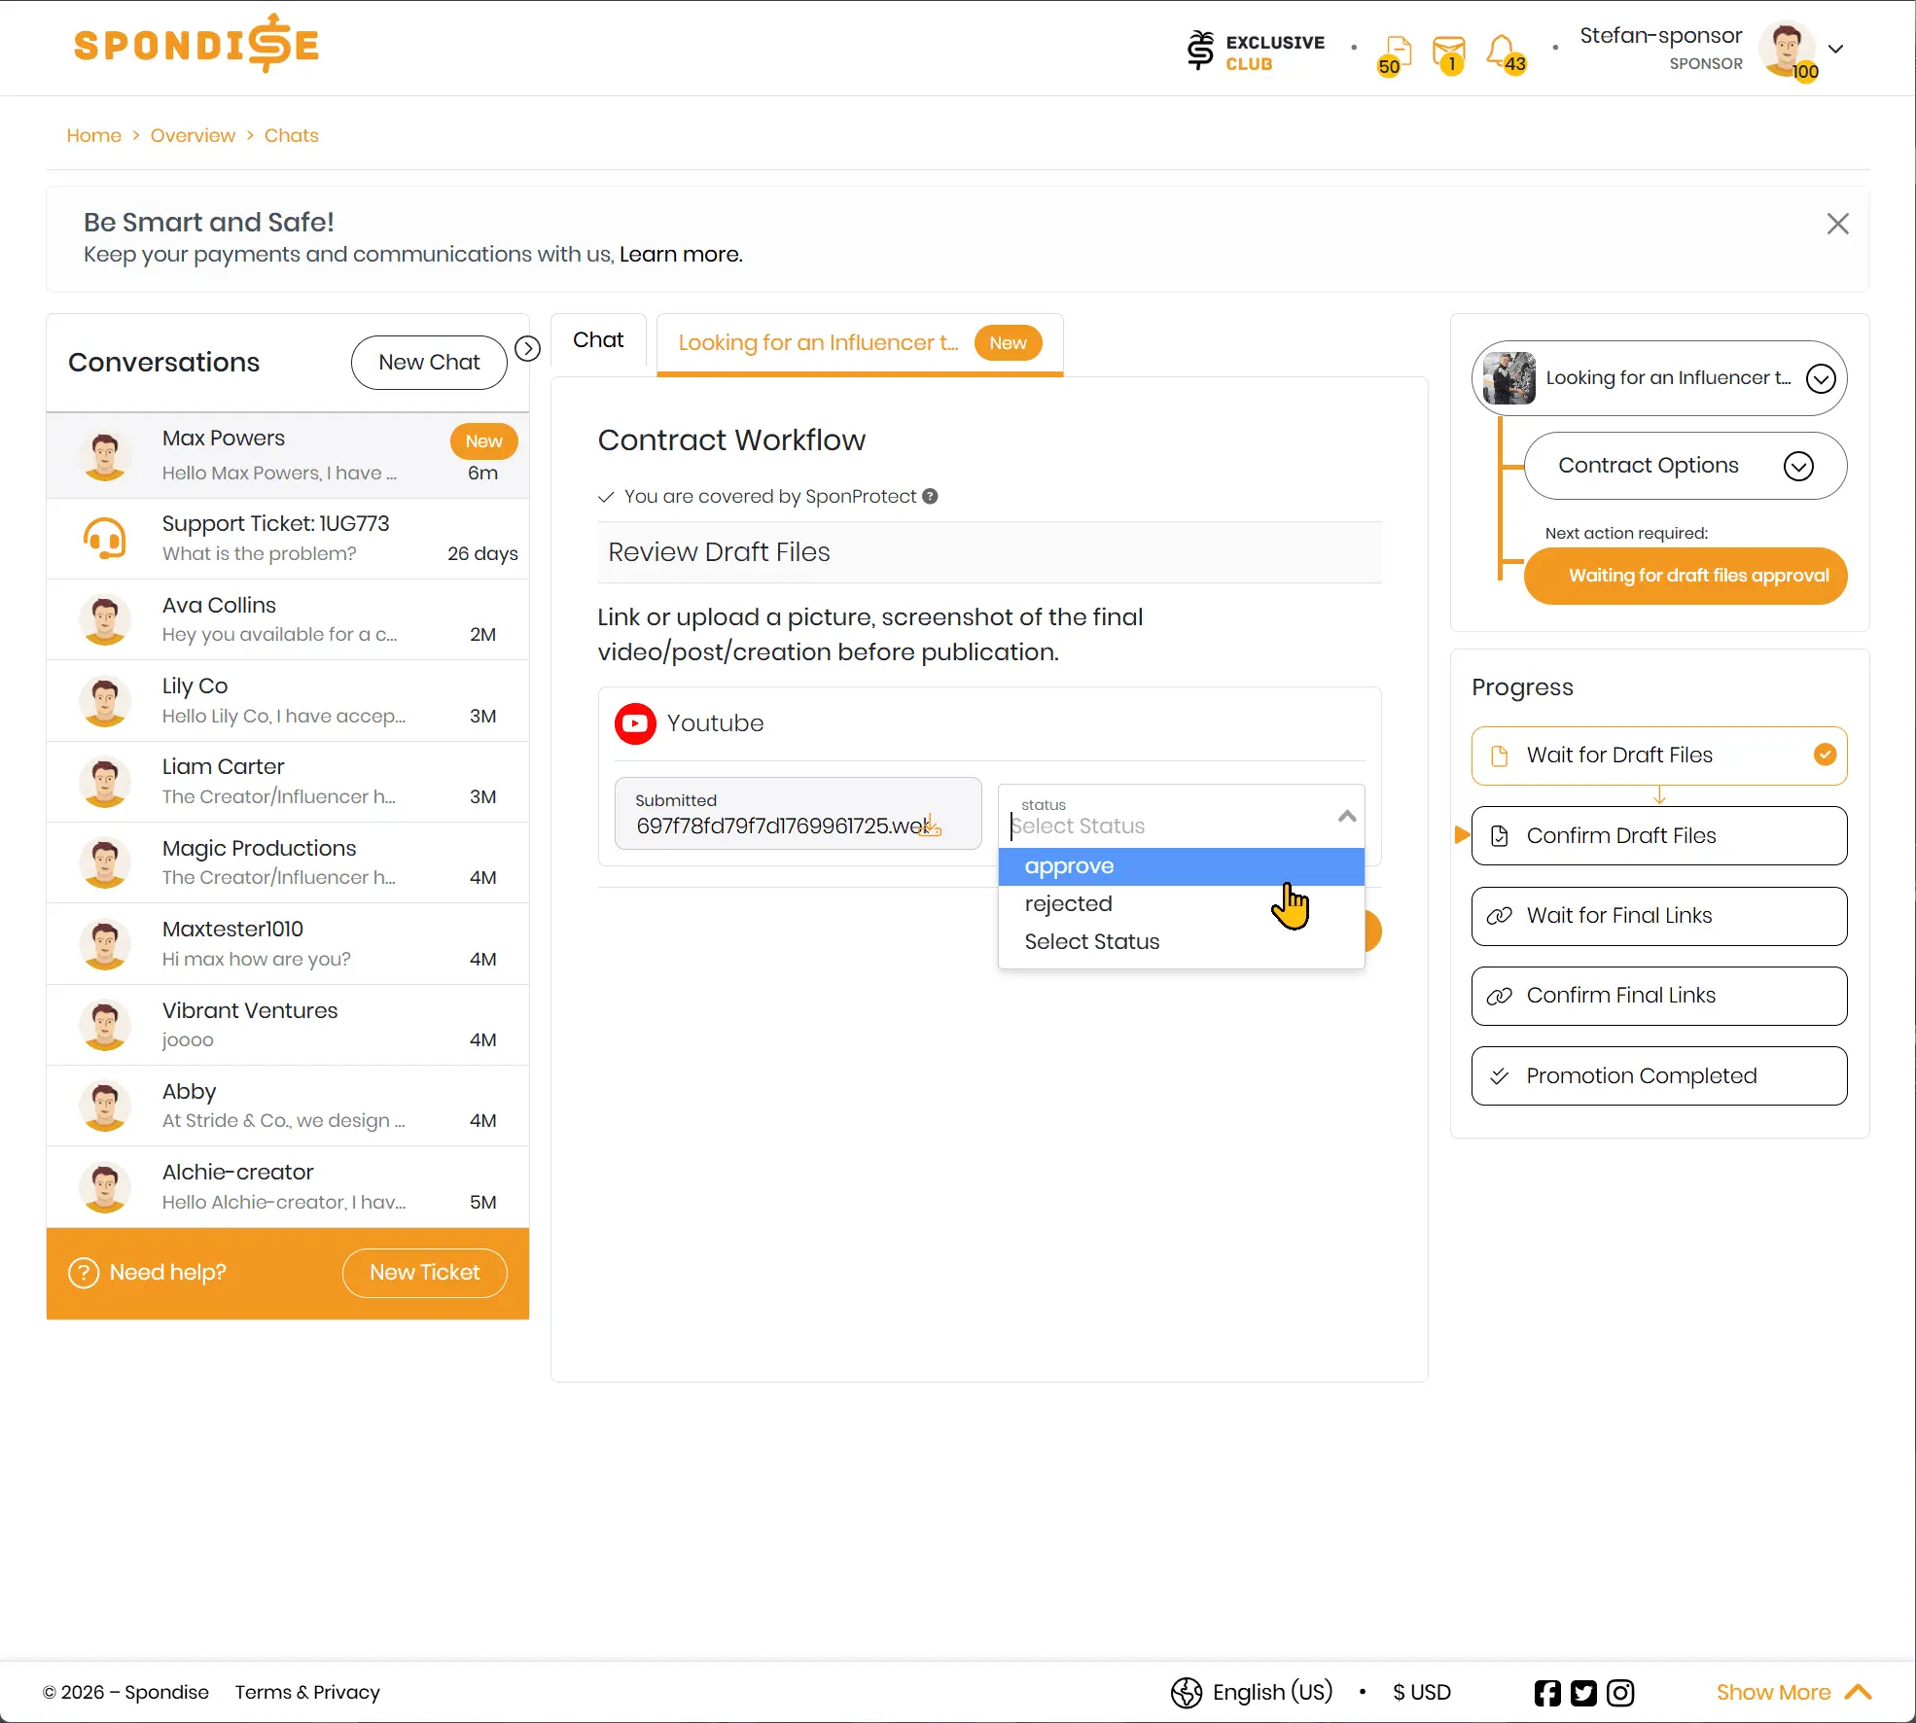The width and height of the screenshot is (1916, 1723).
Task: Open the Lily Co conversation
Action: click(x=288, y=701)
